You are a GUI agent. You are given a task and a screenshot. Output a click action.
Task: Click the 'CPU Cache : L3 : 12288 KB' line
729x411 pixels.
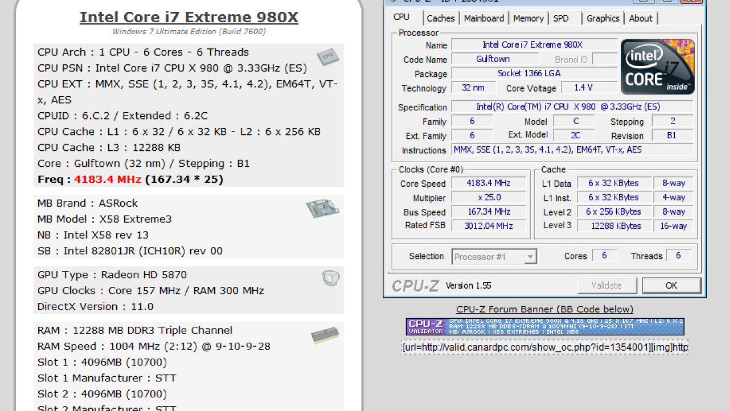pyautogui.click(x=109, y=147)
